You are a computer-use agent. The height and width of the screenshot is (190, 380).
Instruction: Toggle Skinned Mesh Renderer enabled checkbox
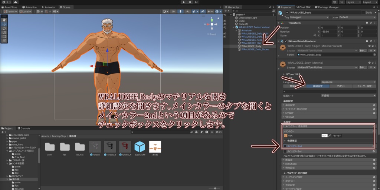pyautogui.click(x=286, y=41)
